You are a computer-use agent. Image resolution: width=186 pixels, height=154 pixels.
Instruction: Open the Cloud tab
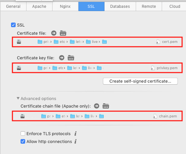174,6
